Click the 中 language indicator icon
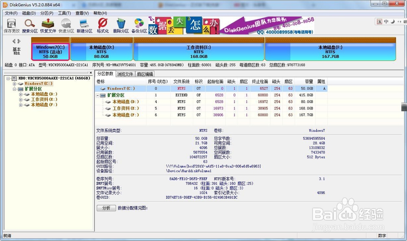The width and height of the screenshot is (407, 241). pos(385,21)
